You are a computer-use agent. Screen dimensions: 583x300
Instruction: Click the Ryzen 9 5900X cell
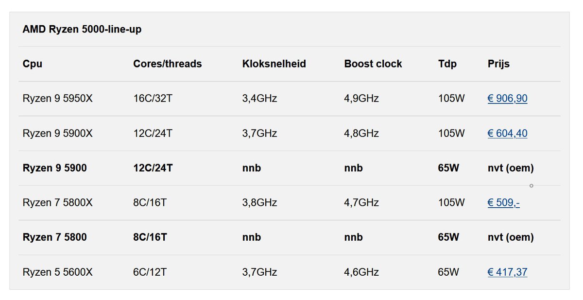tap(57, 133)
